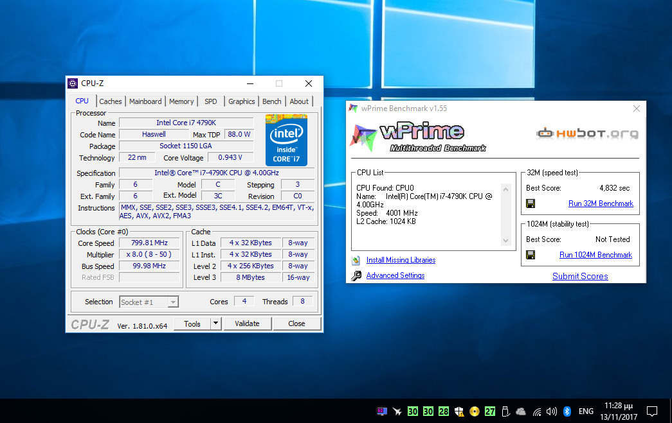Click the 1024M Best Score "Not Tested"

point(613,239)
